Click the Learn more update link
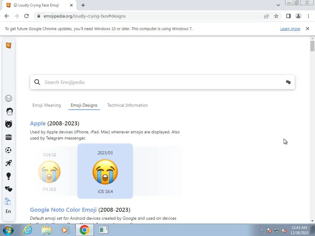 (290, 29)
